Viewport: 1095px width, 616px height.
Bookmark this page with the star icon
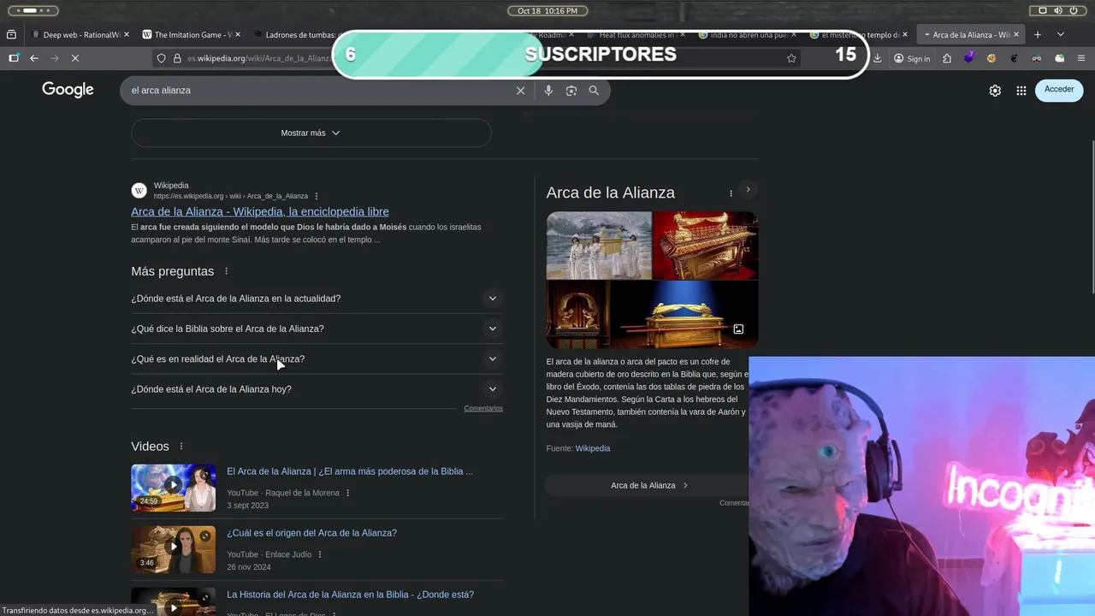point(791,58)
